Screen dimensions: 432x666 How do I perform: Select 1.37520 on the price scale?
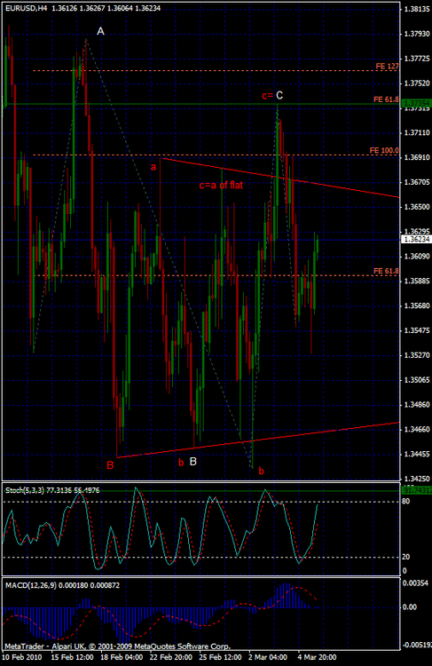418,83
